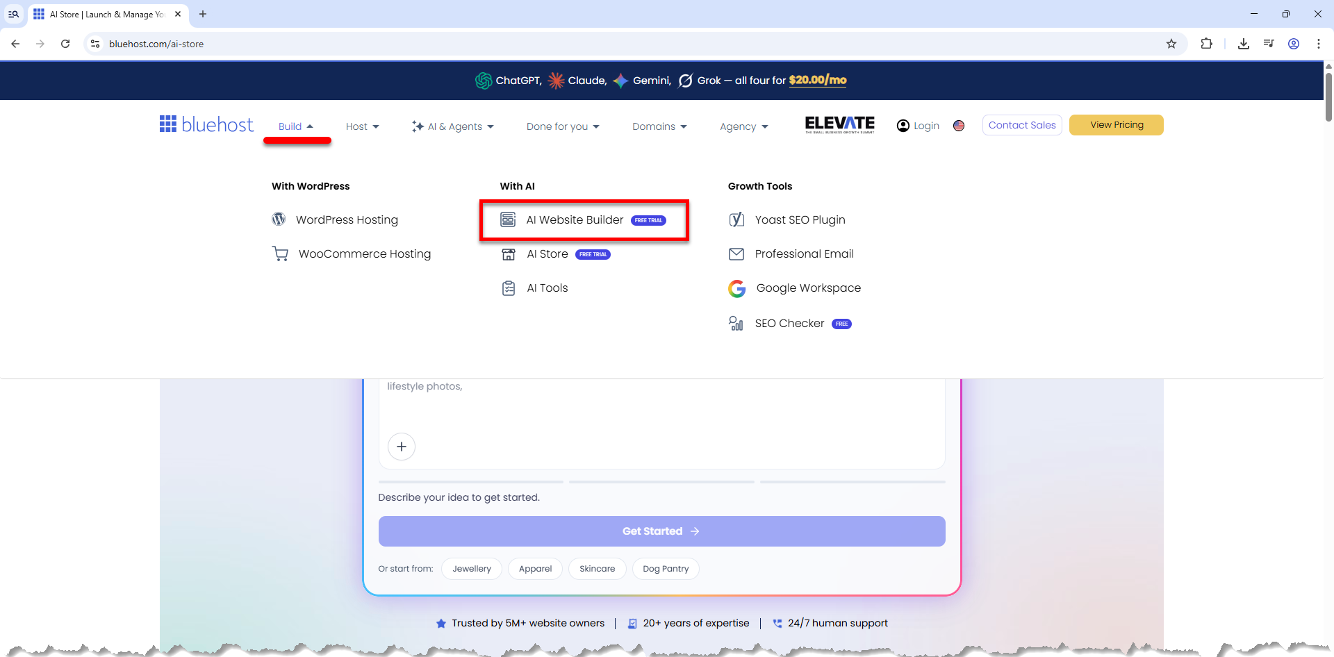The image size is (1334, 657).
Task: Click the WooCommerce Hosting cart icon
Action: pyautogui.click(x=280, y=253)
